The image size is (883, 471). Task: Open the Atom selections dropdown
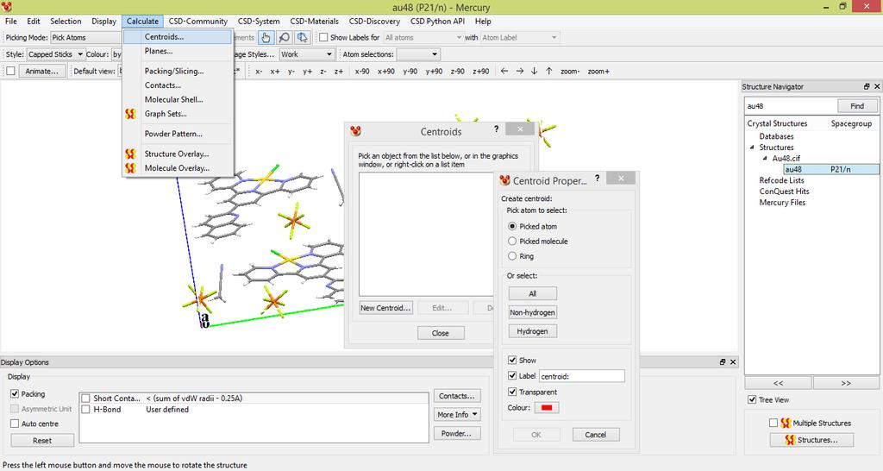click(418, 54)
